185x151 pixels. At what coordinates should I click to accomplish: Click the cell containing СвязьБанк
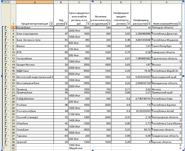[x=35, y=130]
